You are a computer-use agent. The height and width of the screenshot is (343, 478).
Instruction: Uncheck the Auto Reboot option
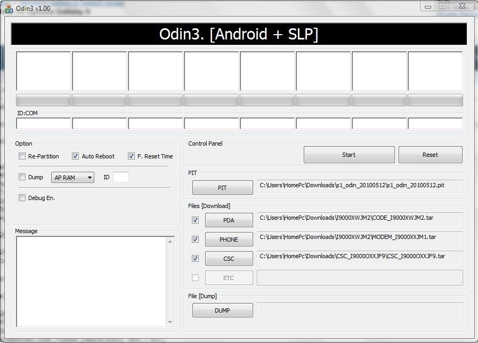coord(75,156)
